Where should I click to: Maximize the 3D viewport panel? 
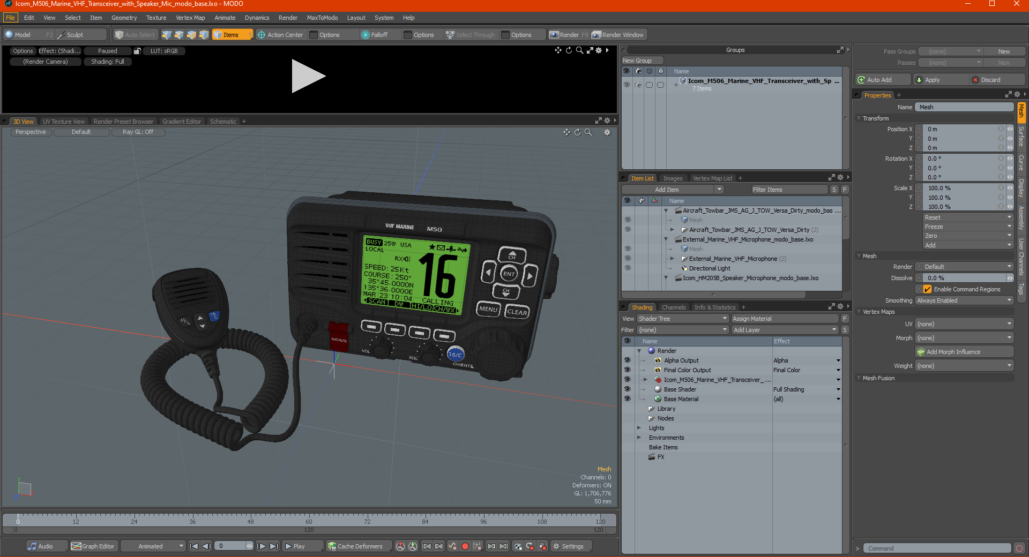pos(598,121)
